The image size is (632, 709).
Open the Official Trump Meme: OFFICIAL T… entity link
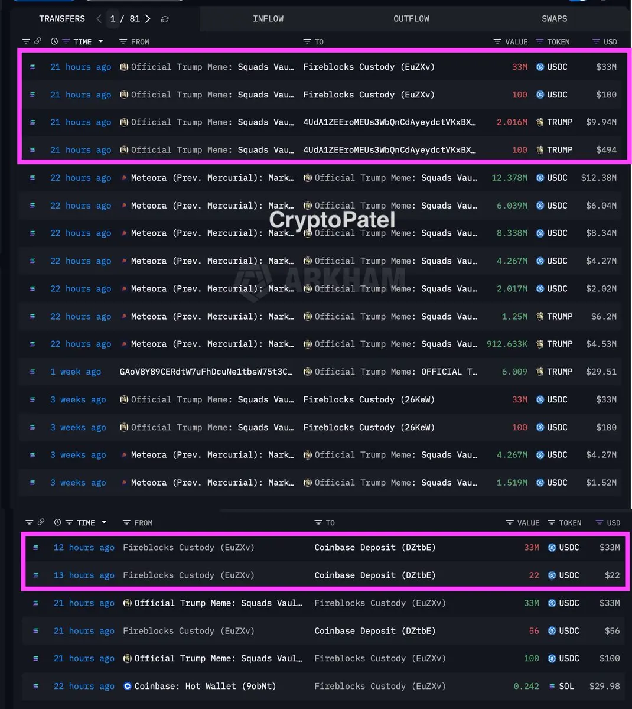[x=396, y=372]
